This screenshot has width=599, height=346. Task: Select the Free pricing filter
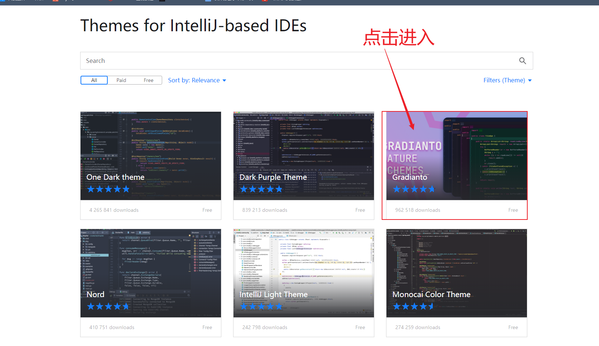coord(149,80)
